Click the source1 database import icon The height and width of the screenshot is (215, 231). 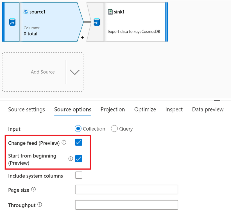12,22
